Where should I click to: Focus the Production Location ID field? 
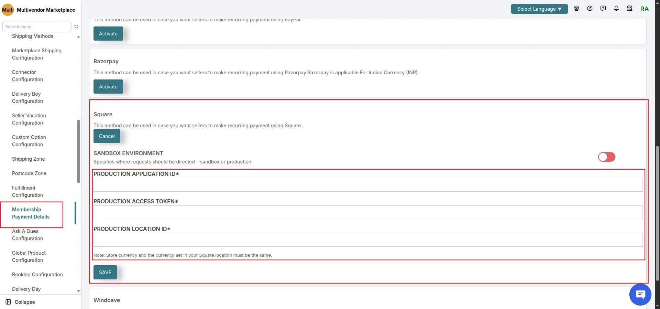[368, 240]
